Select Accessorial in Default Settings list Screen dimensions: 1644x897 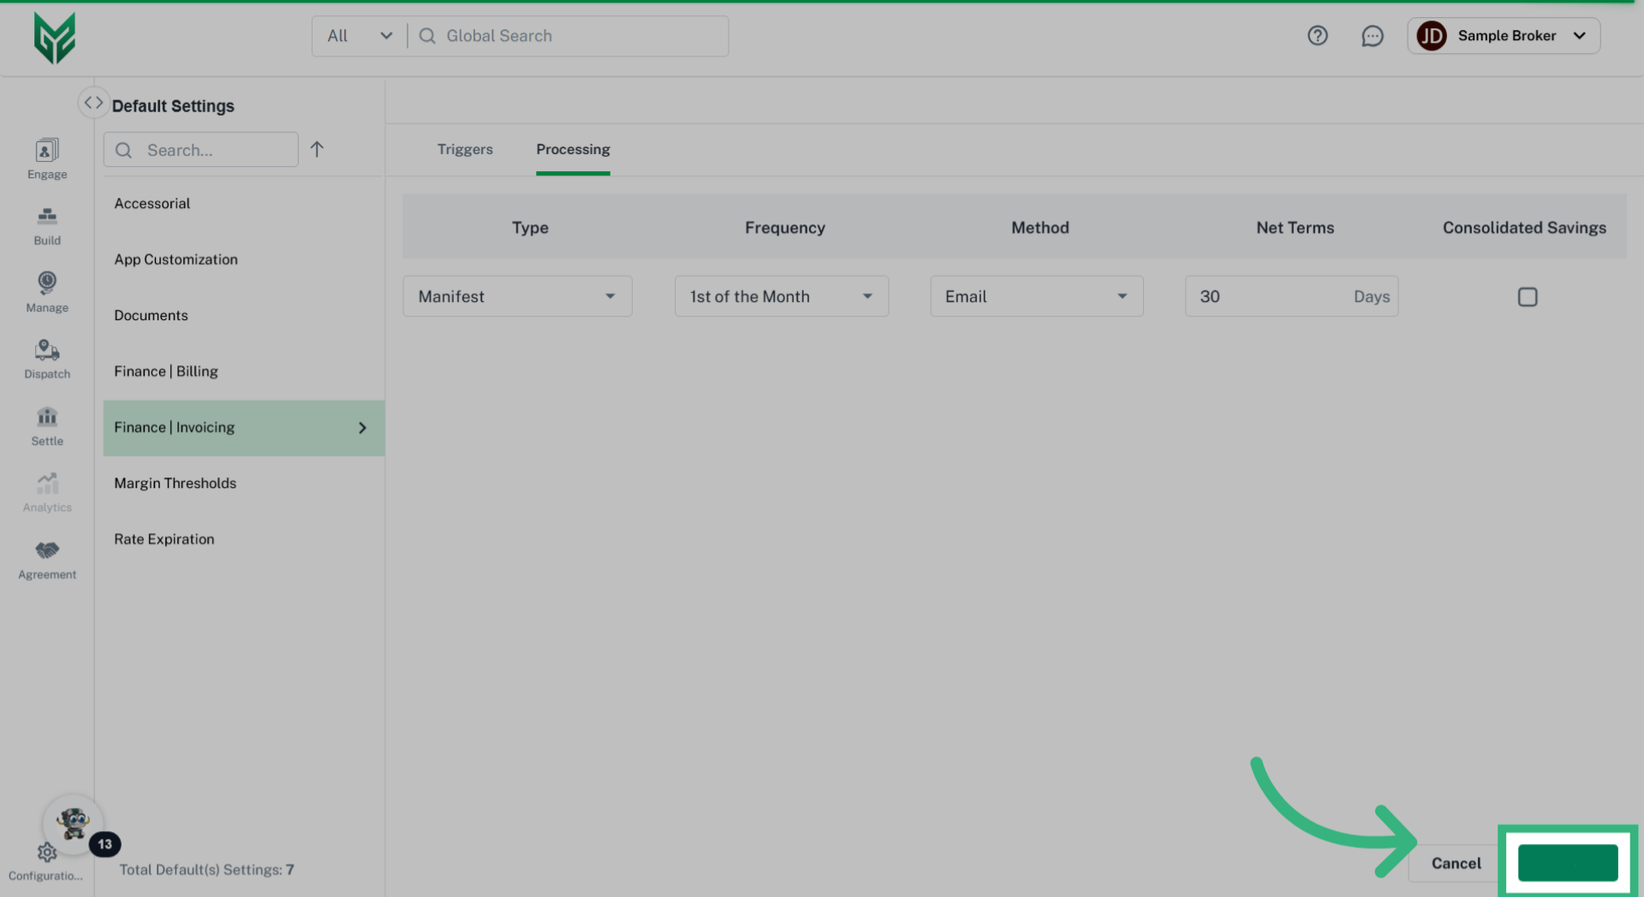(x=243, y=204)
